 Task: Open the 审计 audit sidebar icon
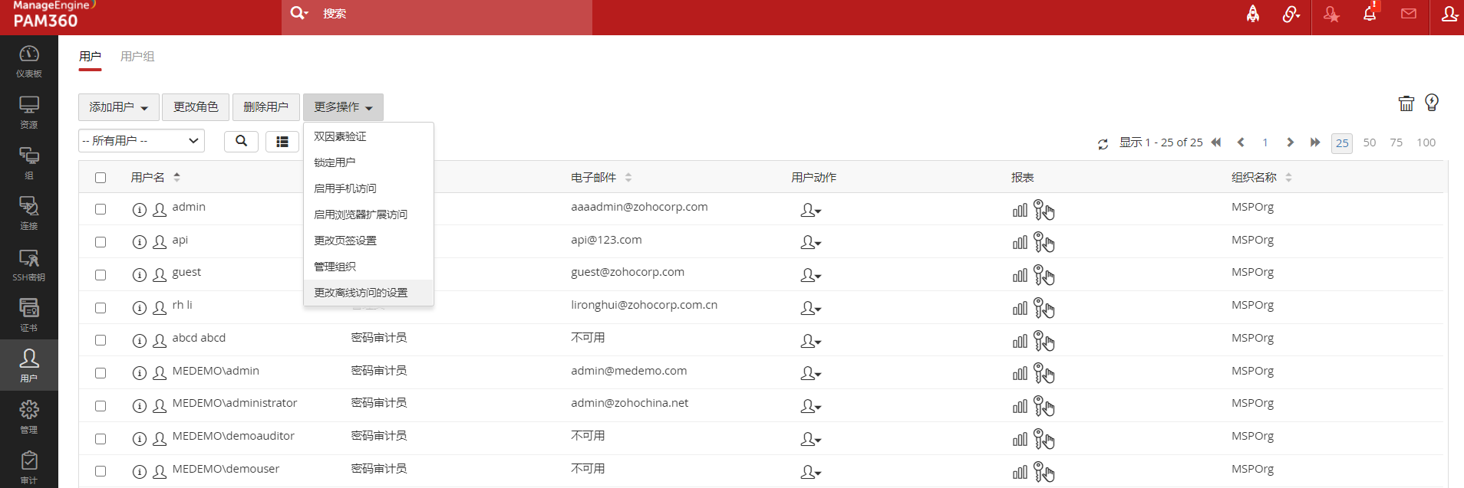tap(28, 467)
